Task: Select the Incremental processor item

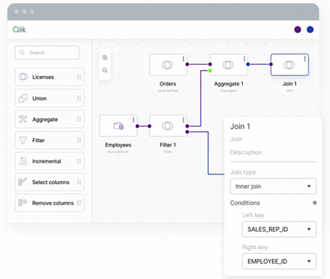Action: click(x=49, y=161)
